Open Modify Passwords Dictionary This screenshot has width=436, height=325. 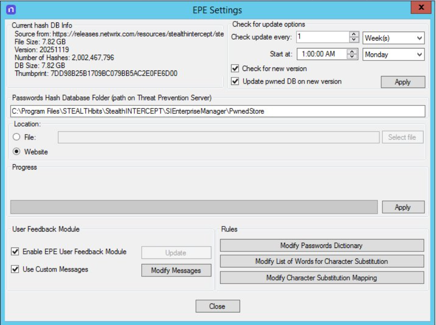pyautogui.click(x=322, y=245)
